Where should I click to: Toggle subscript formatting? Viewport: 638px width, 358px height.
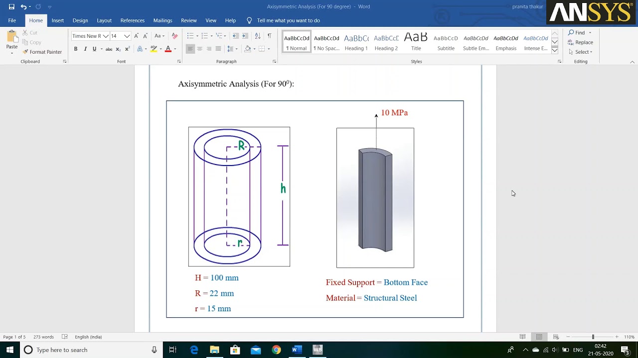point(118,49)
